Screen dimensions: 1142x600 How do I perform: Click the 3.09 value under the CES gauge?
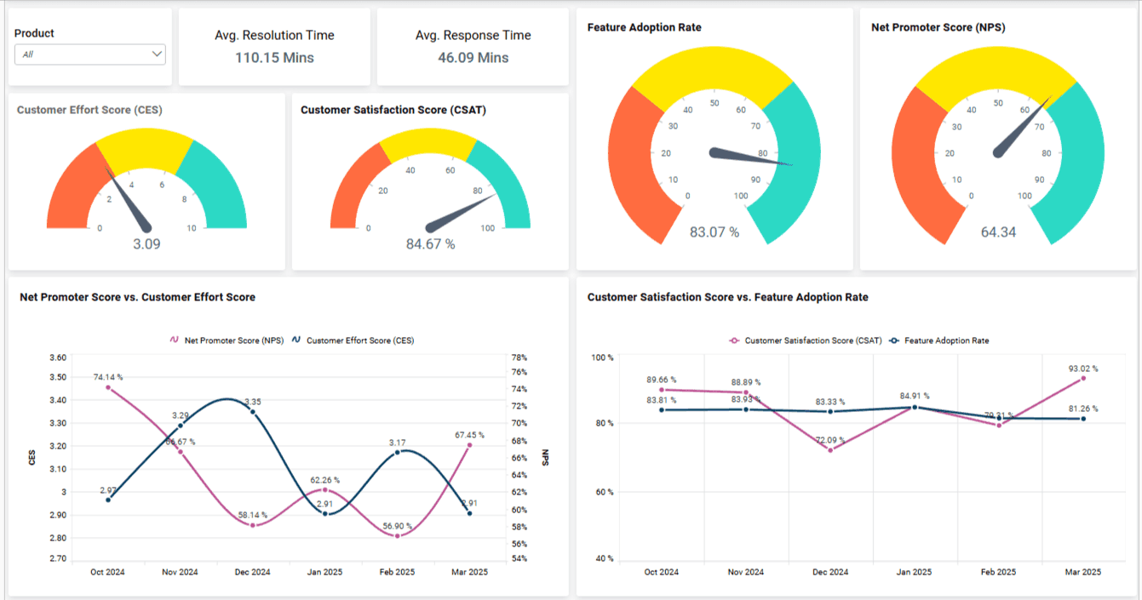(146, 243)
